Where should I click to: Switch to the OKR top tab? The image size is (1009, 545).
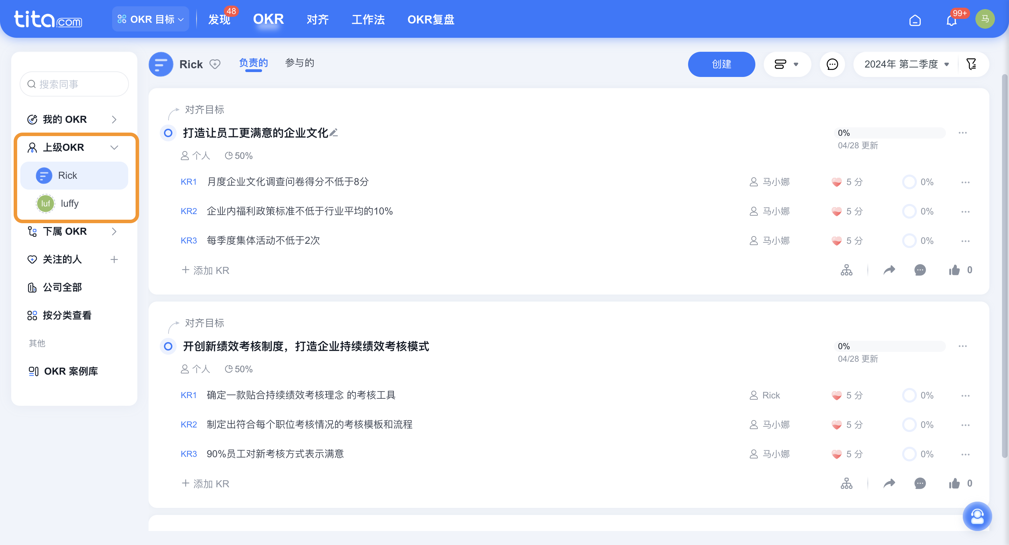click(268, 19)
